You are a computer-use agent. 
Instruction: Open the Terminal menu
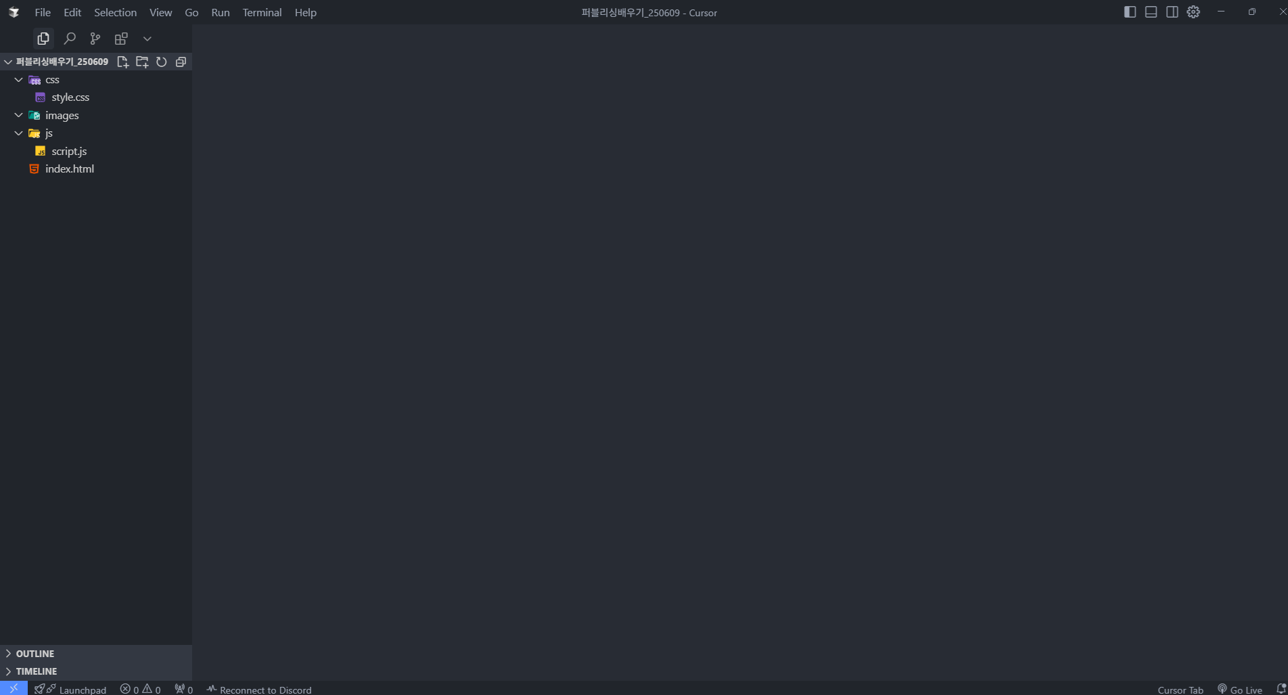click(262, 12)
